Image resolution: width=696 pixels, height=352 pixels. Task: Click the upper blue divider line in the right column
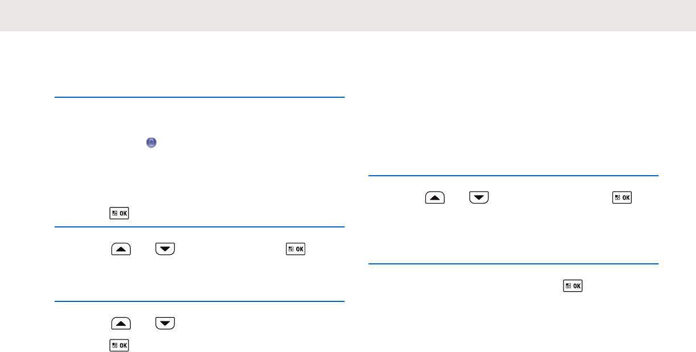(x=513, y=176)
